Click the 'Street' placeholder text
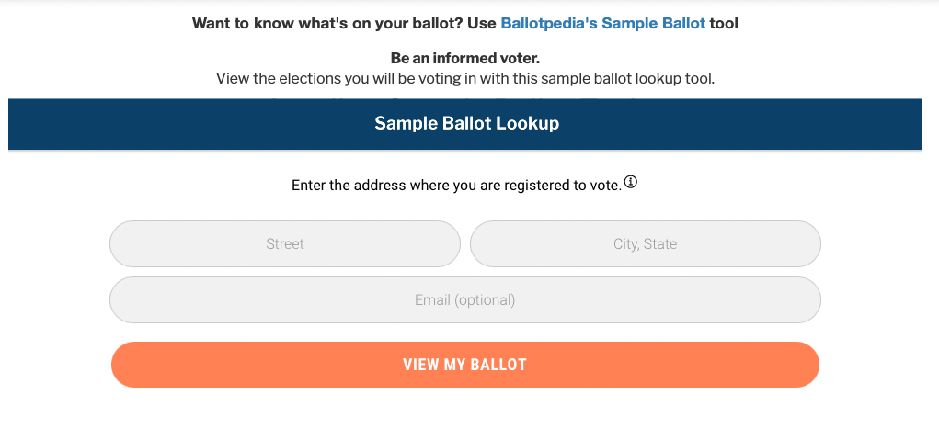This screenshot has height=428, width=939. tap(285, 244)
